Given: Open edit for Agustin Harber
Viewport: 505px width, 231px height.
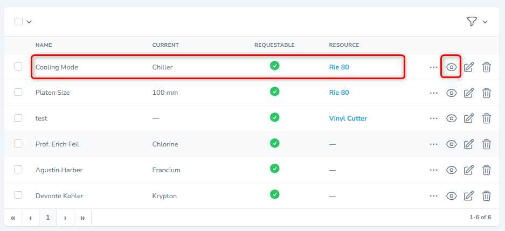Looking at the screenshot, I should [469, 170].
